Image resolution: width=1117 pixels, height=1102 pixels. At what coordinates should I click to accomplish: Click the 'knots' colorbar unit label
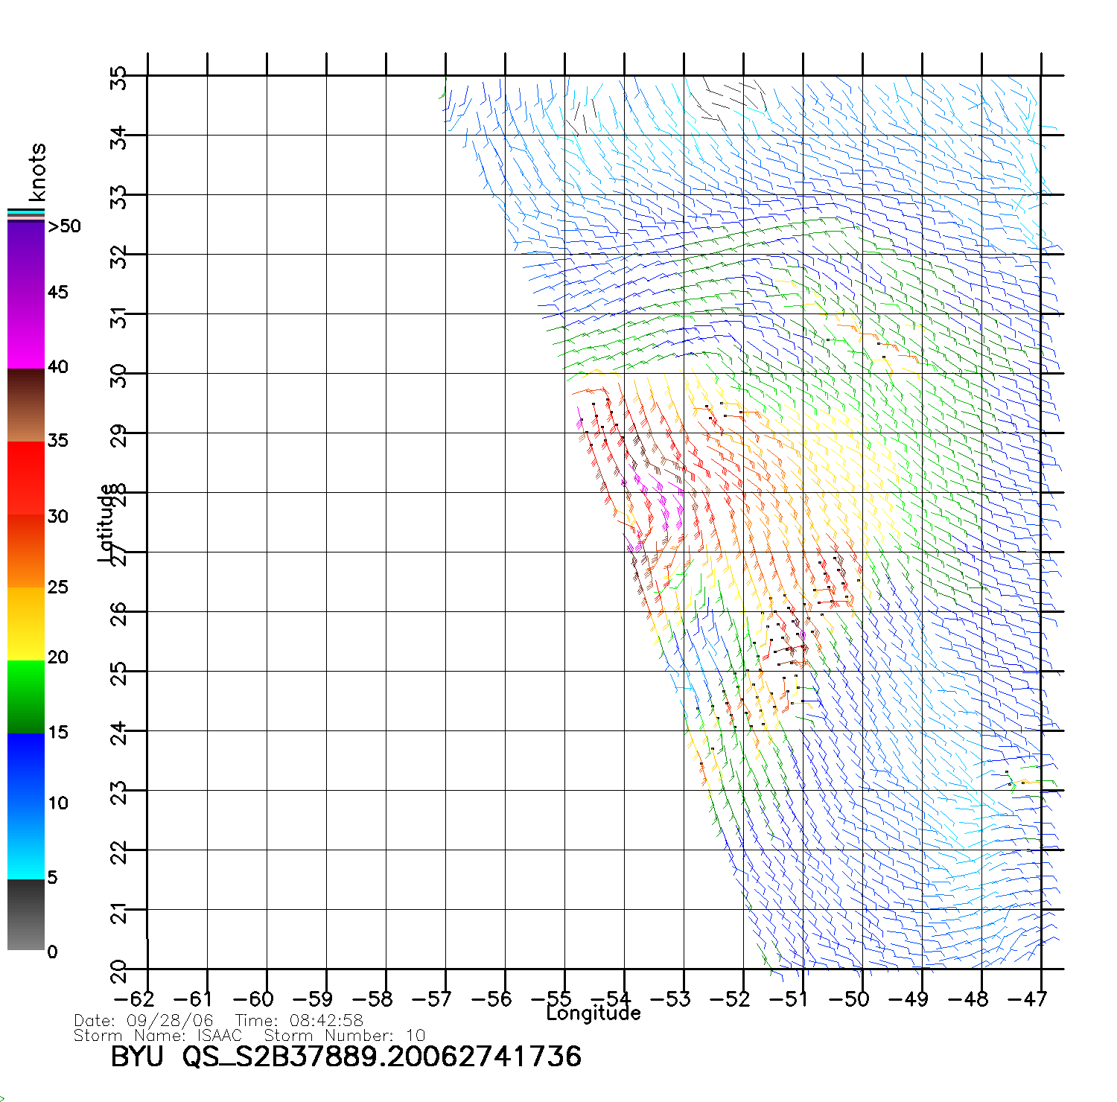[x=37, y=172]
